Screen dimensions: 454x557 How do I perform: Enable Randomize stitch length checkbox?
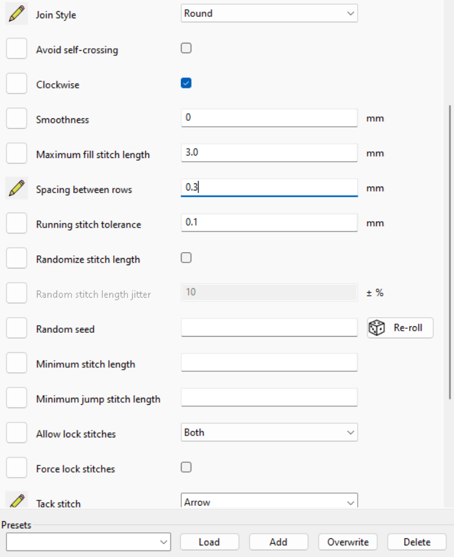pyautogui.click(x=186, y=257)
